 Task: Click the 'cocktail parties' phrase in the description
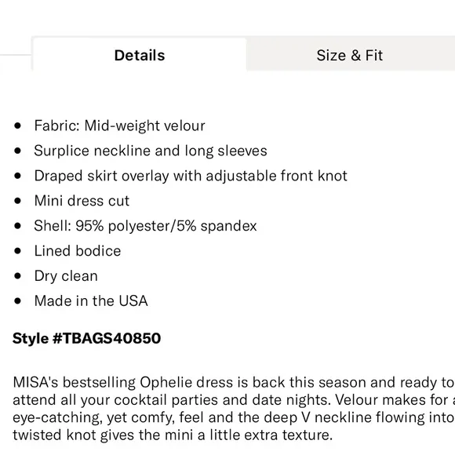pyautogui.click(x=165, y=400)
